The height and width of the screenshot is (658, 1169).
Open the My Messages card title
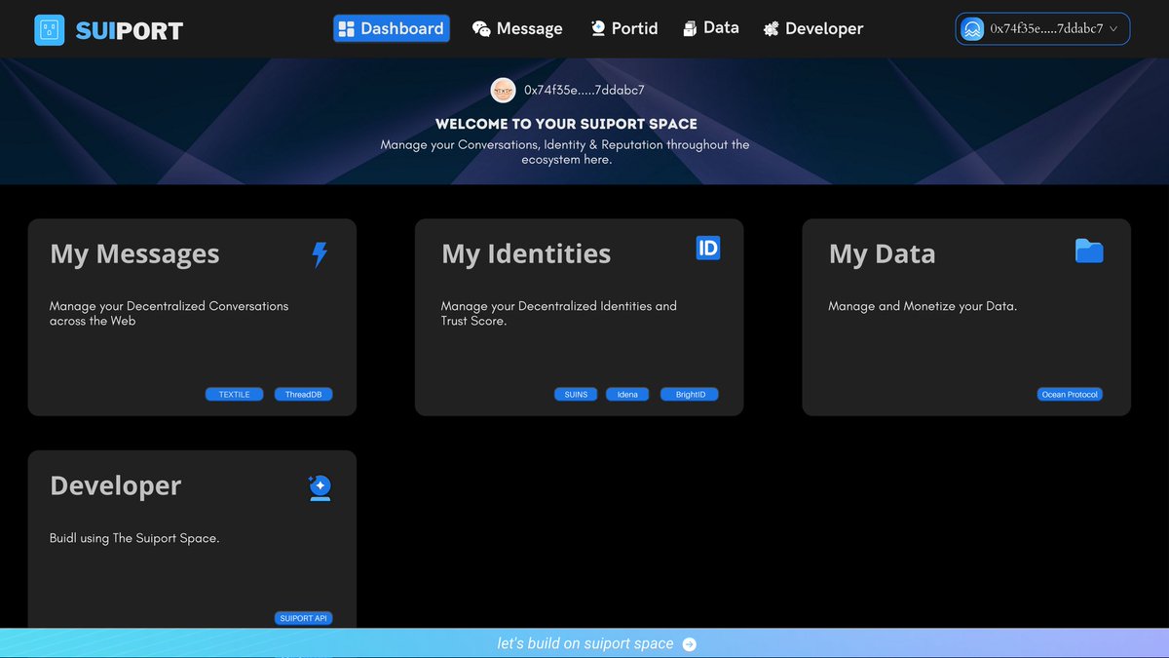[x=134, y=254]
